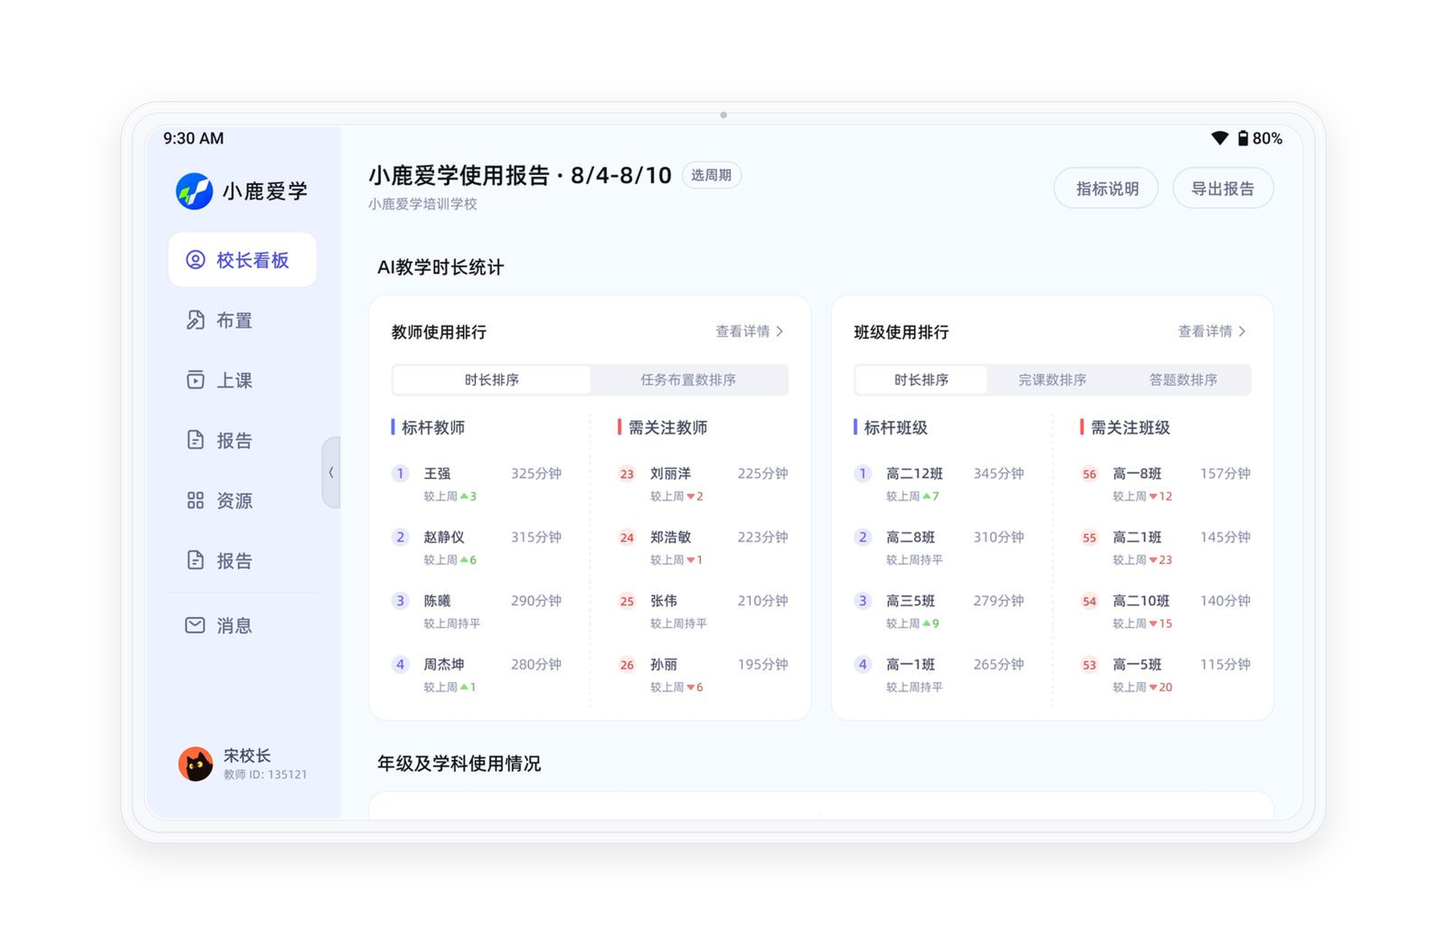Viewport: 1447px width, 932px height.
Task: Click teacher 郑浩敏 row
Action: (703, 547)
